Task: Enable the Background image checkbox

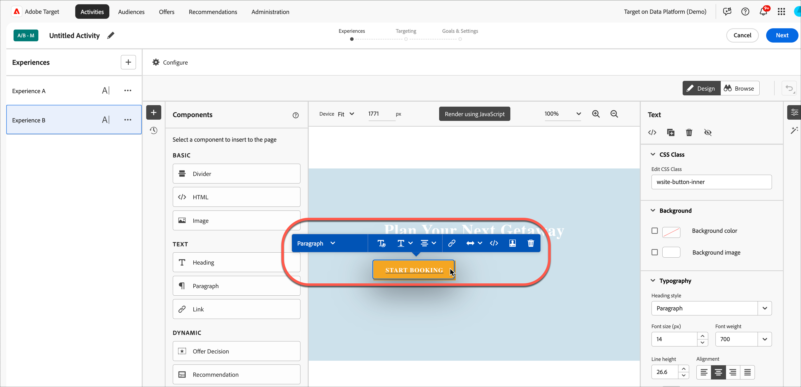Action: pyautogui.click(x=655, y=252)
